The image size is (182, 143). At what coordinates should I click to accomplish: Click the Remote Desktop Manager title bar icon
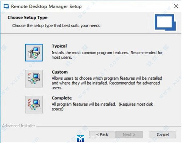pos(5,7)
